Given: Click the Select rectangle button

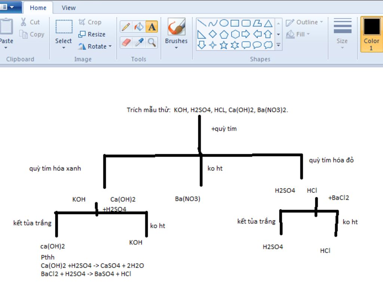Looking at the screenshot, I should pos(64,27).
